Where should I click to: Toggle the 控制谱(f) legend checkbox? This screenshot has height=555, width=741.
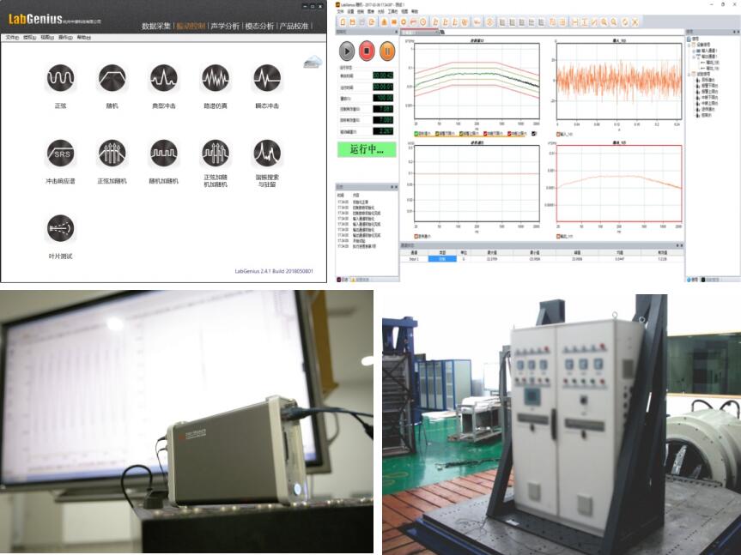click(416, 134)
